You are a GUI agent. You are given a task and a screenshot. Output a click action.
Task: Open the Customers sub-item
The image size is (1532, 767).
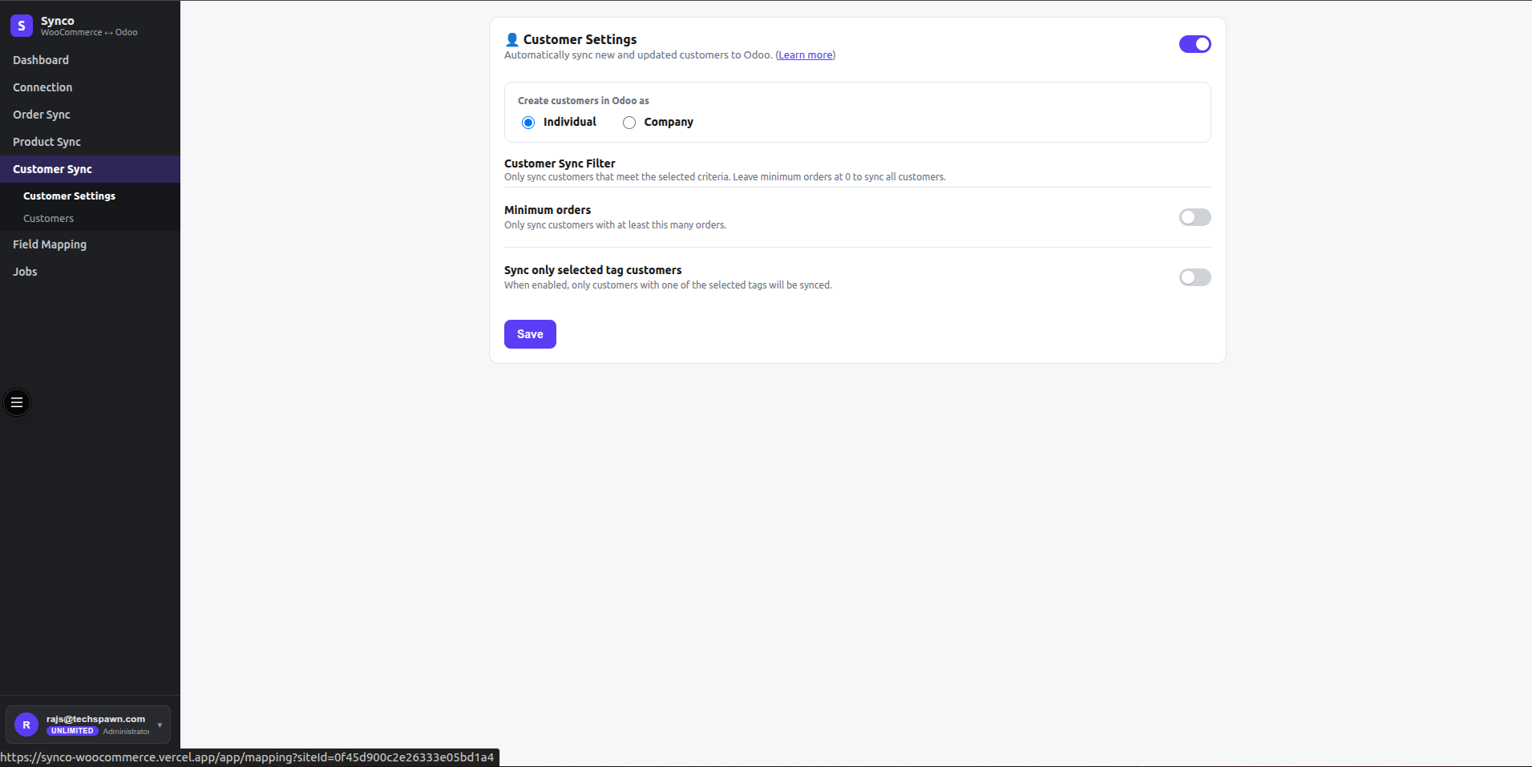tap(90, 218)
